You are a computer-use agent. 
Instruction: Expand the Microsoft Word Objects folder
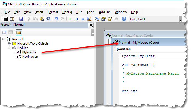pos(9,43)
